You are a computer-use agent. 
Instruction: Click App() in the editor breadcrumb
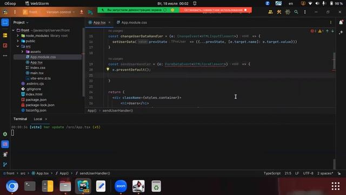[x=92, y=110]
